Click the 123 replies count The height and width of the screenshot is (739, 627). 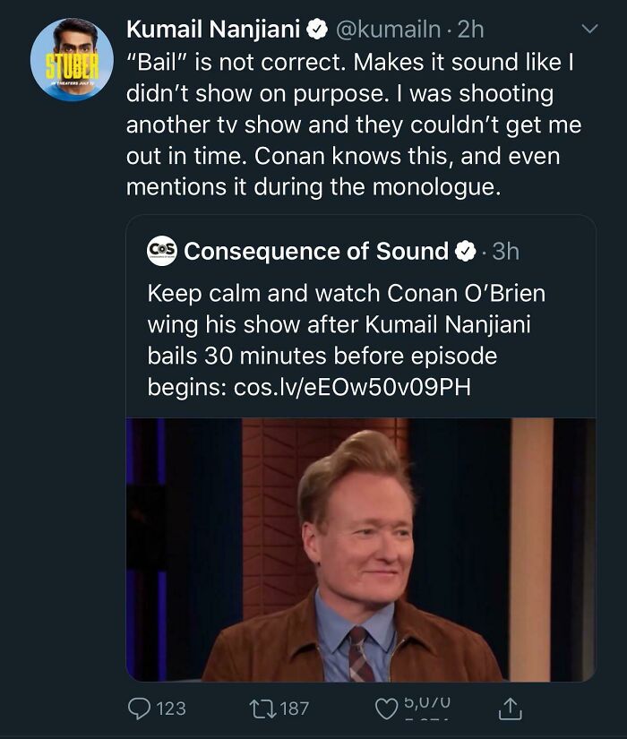pyautogui.click(x=171, y=709)
